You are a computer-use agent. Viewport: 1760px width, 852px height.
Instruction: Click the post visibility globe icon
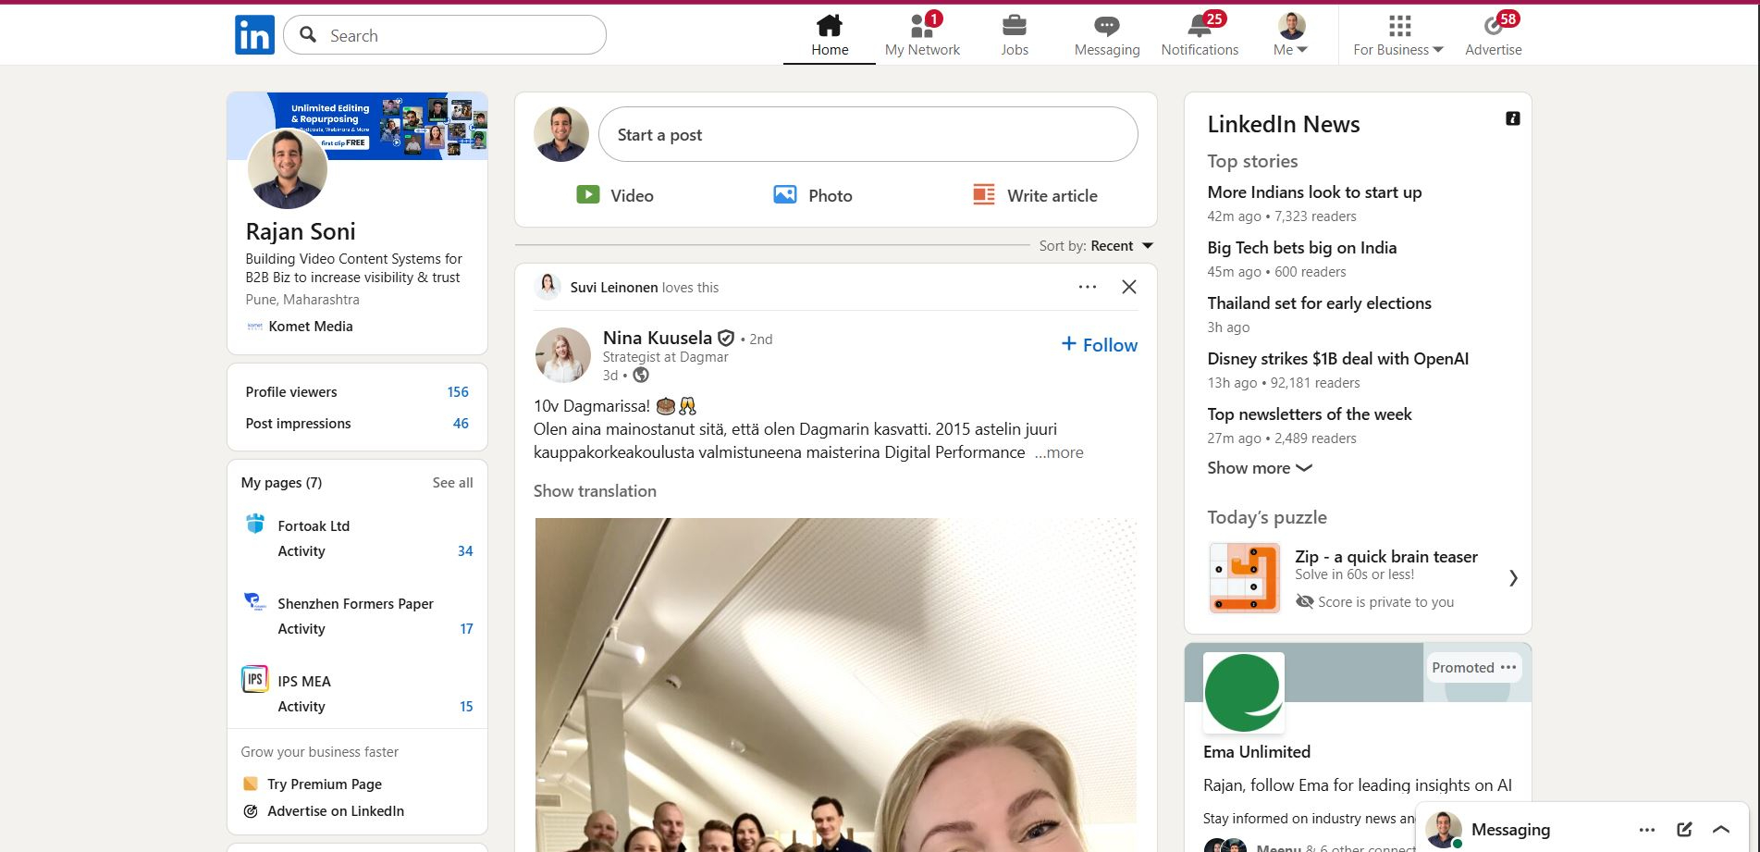pyautogui.click(x=641, y=376)
